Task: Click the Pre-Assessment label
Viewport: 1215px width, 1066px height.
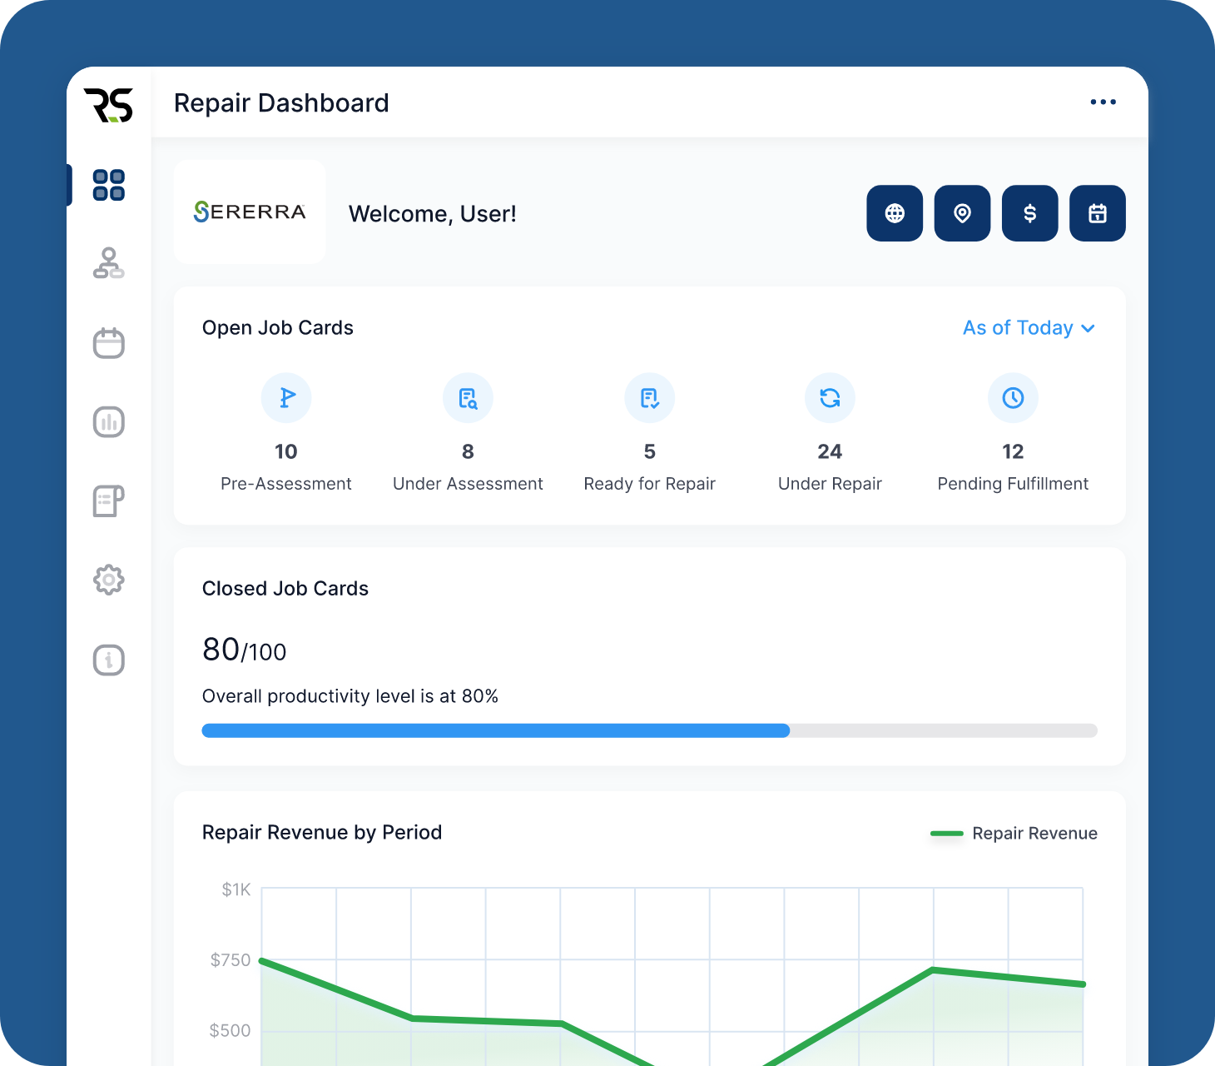Action: pos(286,484)
